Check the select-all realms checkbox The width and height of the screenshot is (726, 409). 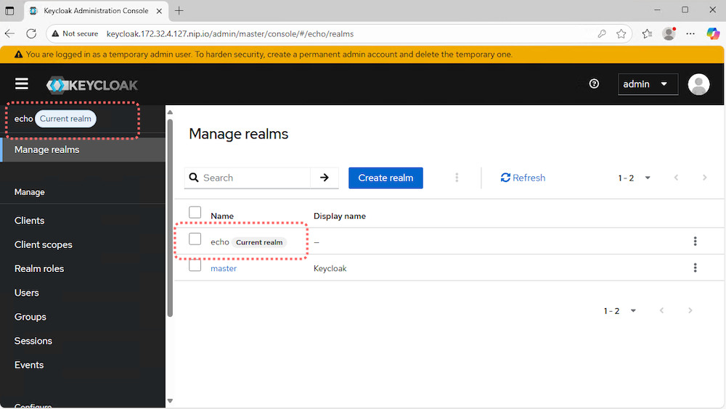(195, 212)
